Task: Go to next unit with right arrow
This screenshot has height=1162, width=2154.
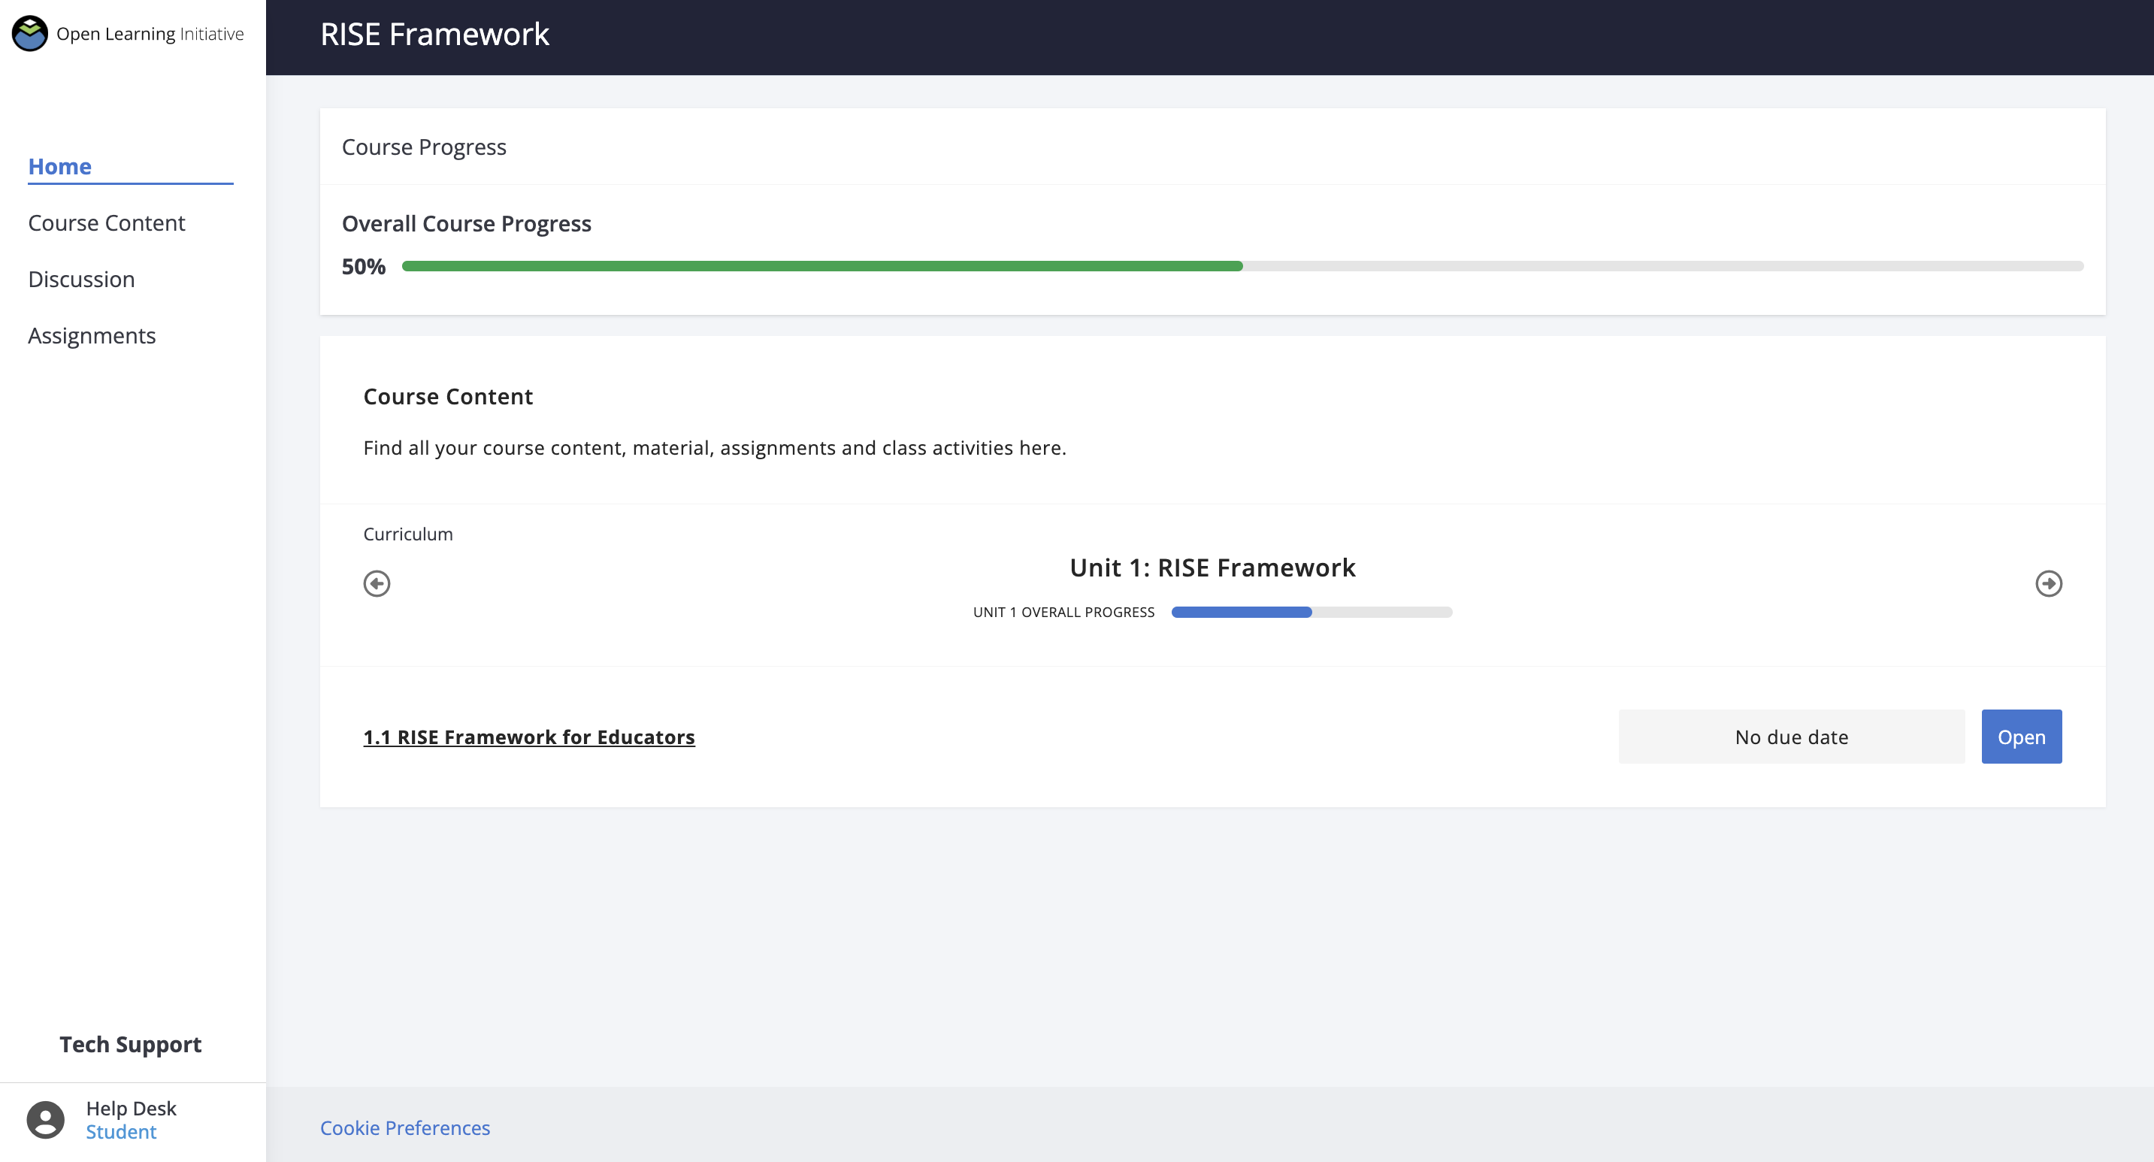Action: tap(2048, 583)
